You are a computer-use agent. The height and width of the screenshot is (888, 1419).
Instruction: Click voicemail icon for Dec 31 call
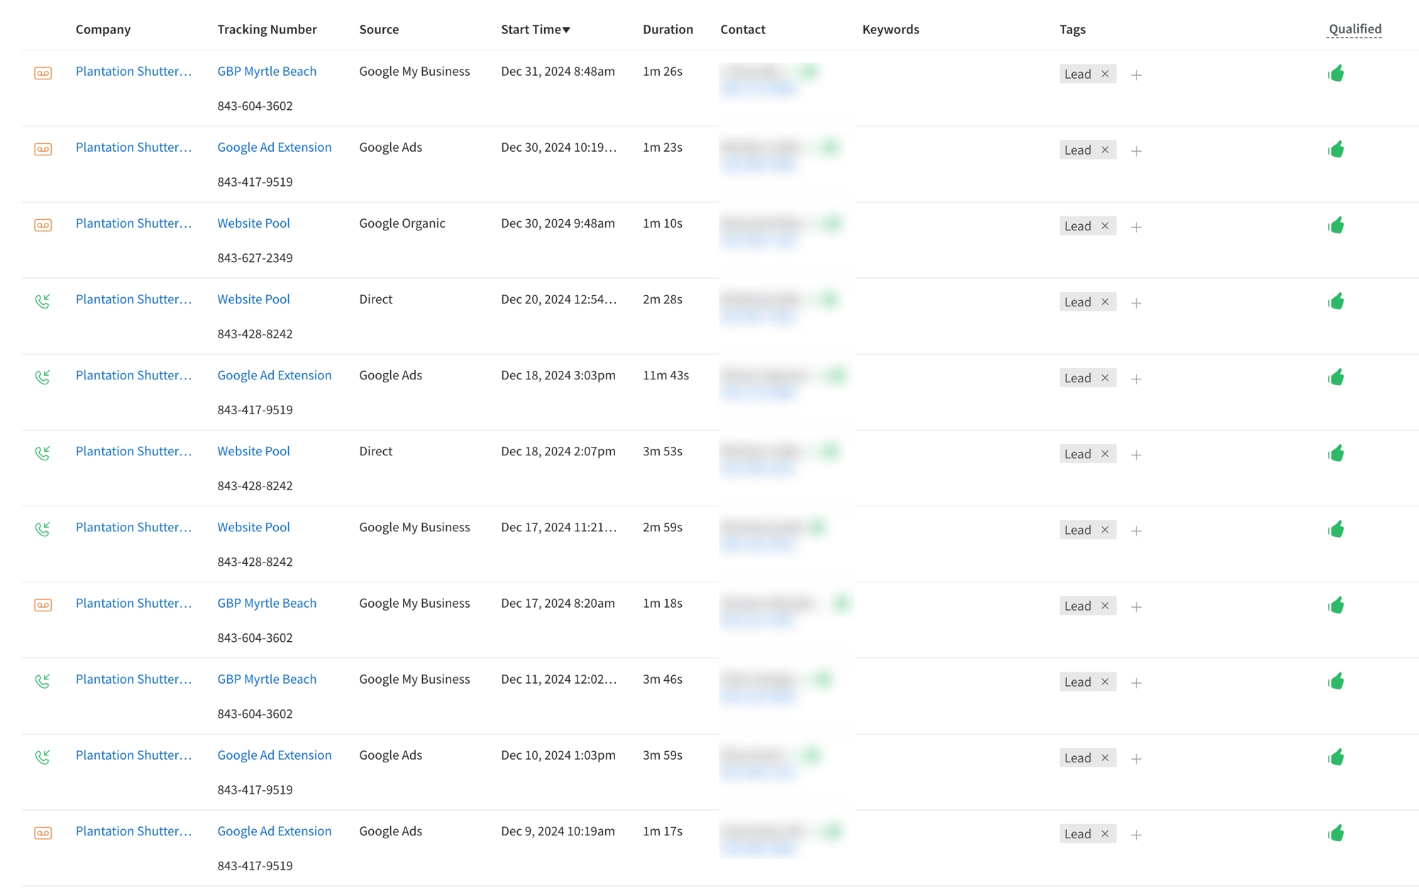[43, 73]
